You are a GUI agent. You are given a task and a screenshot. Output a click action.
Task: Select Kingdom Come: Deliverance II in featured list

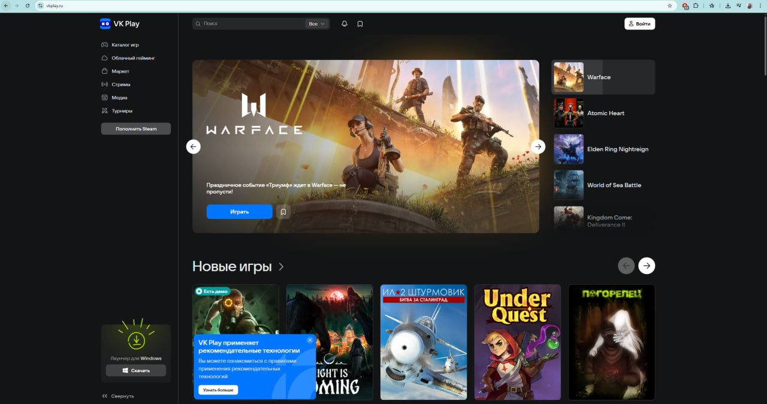603,219
